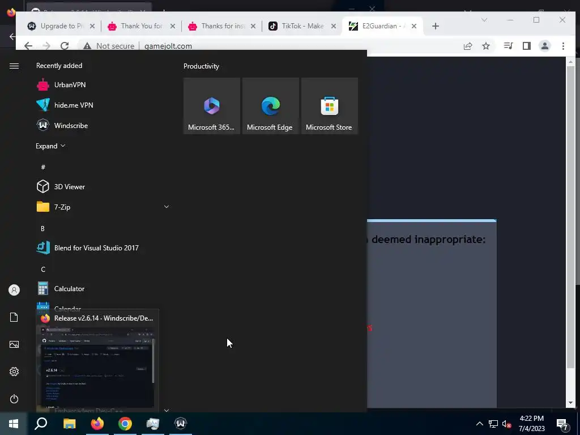Click the Recently added heading
580x435 pixels.
pos(59,66)
